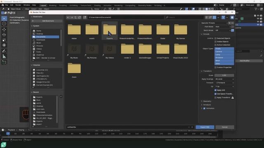Open Forward axis dropdown
The image size is (264, 148).
coord(224,83)
